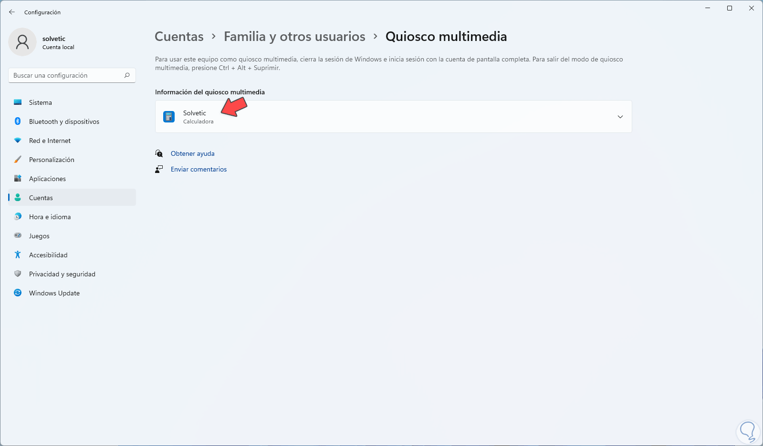Viewport: 763px width, 446px height.
Task: Click the Aplicaciones grid icon
Action: click(x=18, y=179)
